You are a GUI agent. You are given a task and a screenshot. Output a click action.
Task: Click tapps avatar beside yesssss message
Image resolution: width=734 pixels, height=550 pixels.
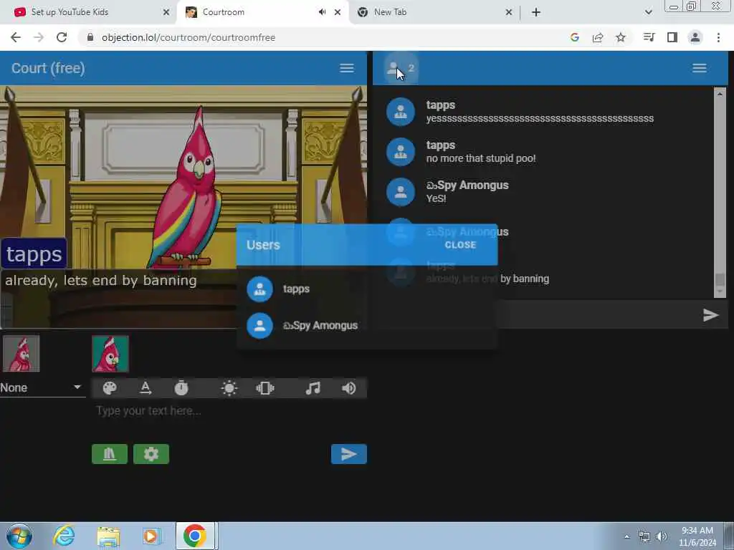point(401,112)
